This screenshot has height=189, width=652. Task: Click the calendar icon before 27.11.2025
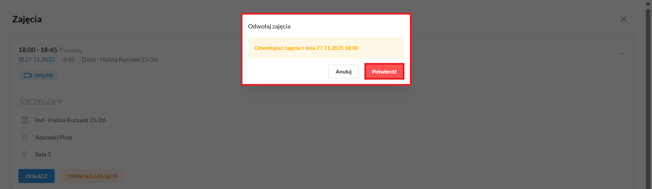point(21,60)
